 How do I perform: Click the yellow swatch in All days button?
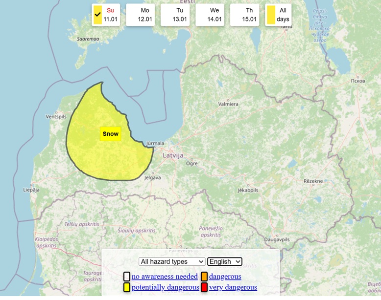(x=271, y=15)
